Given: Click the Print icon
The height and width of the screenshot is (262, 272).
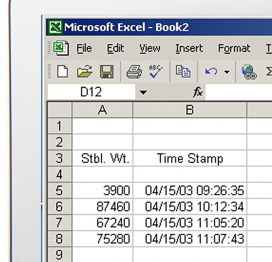Looking at the screenshot, I should [x=134, y=72].
